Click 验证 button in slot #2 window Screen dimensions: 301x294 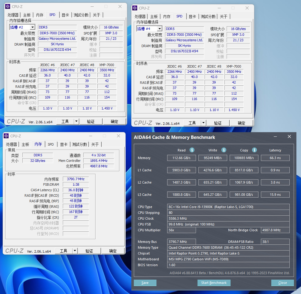coord(91,121)
